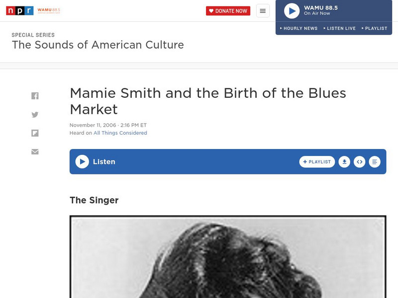Viewport: 398px width, 298px height.
Task: Share the story on Flipboard
Action: coord(35,133)
